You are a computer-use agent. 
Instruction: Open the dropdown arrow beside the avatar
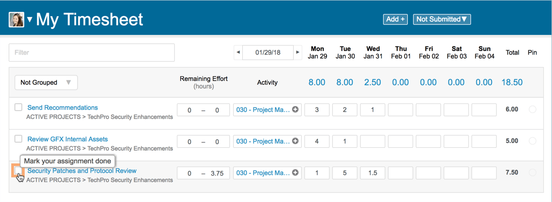[x=29, y=20]
